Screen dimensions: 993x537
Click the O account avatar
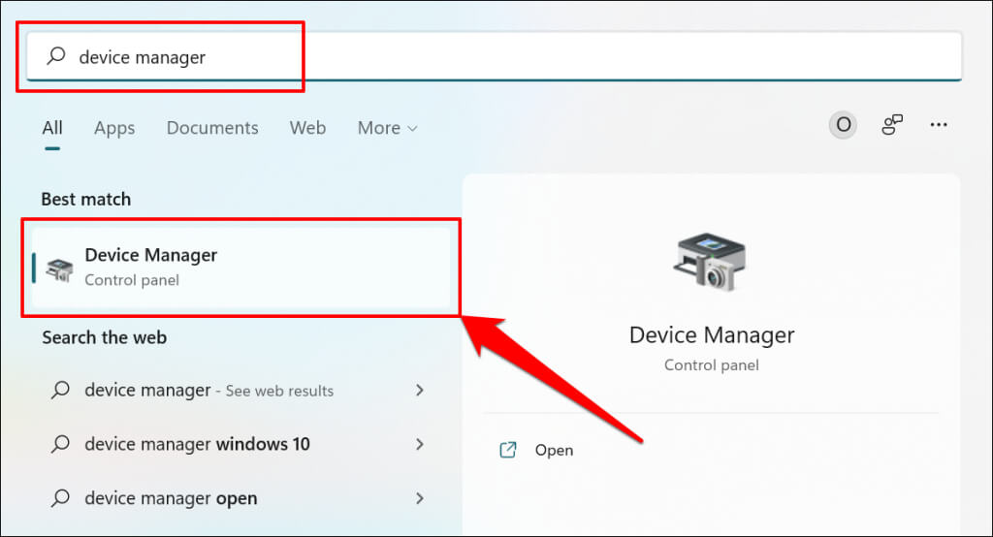[x=843, y=125]
